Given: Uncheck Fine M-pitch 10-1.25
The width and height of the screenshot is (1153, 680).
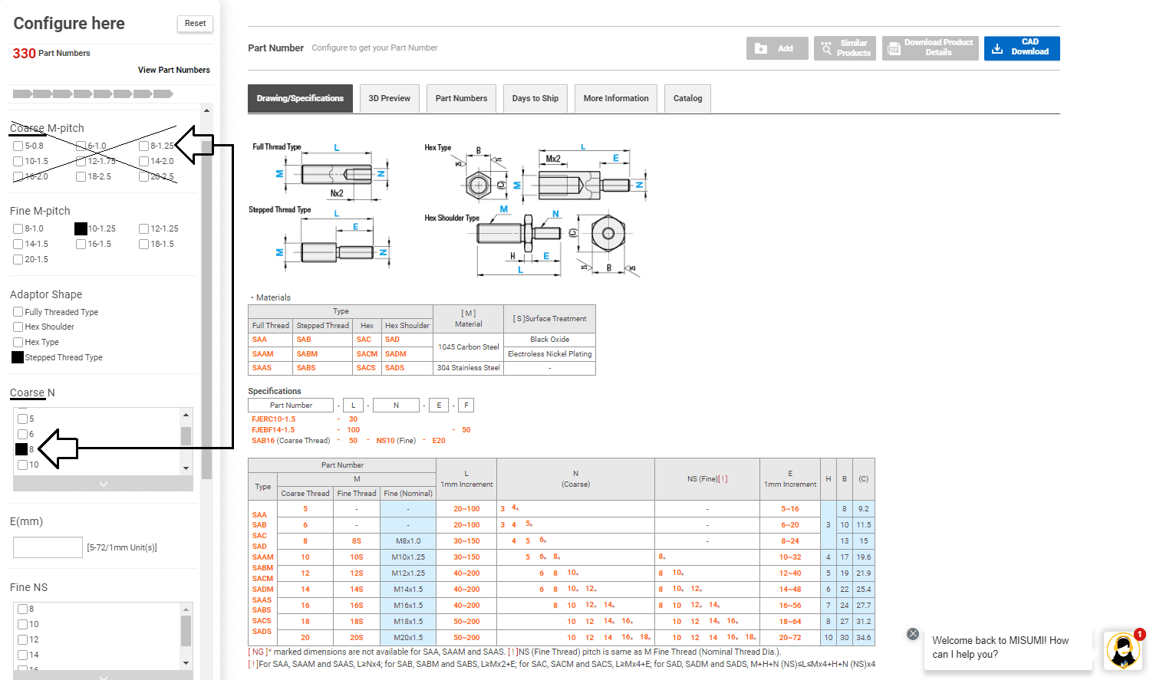Looking at the screenshot, I should (x=81, y=228).
